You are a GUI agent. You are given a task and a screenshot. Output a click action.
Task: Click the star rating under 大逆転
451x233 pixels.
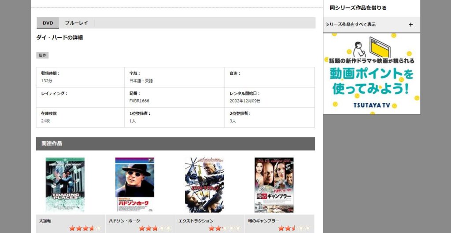click(85, 228)
